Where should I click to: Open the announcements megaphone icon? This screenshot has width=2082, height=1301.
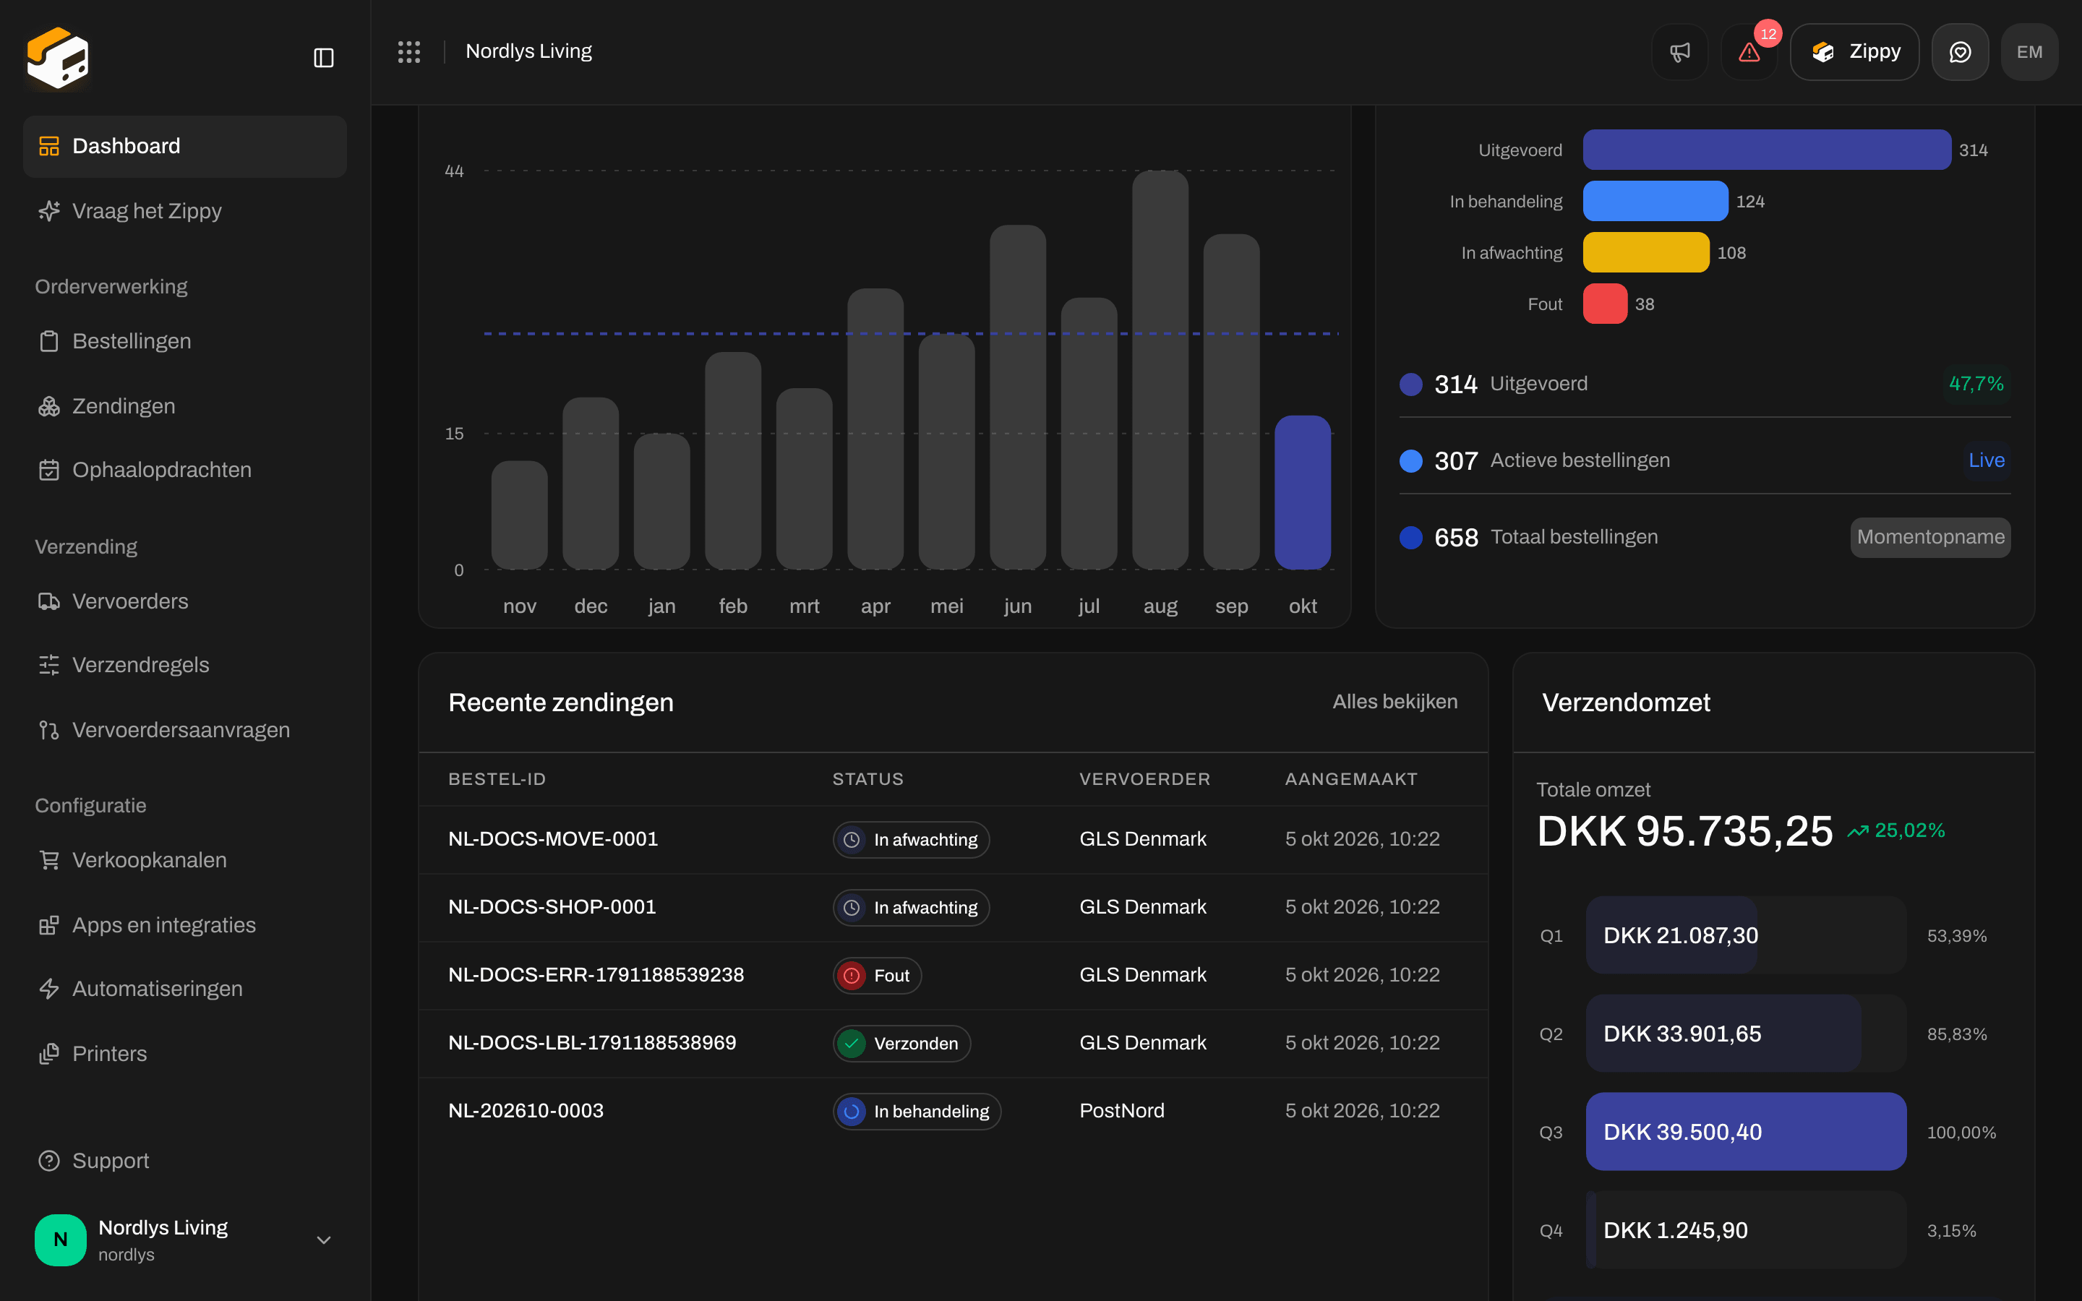pyautogui.click(x=1679, y=51)
